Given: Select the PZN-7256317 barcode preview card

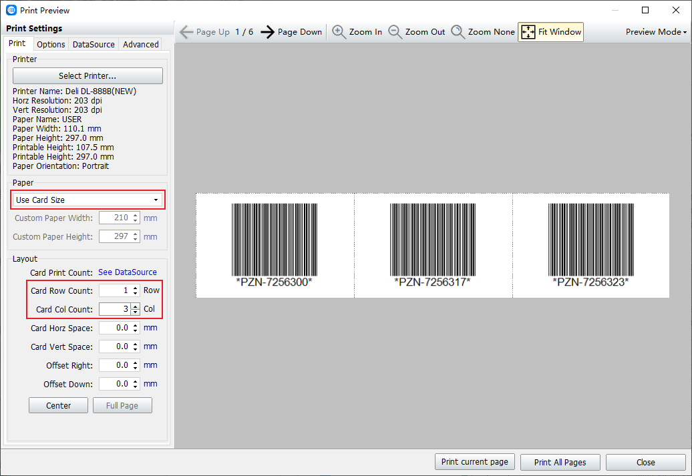Looking at the screenshot, I should 433,245.
